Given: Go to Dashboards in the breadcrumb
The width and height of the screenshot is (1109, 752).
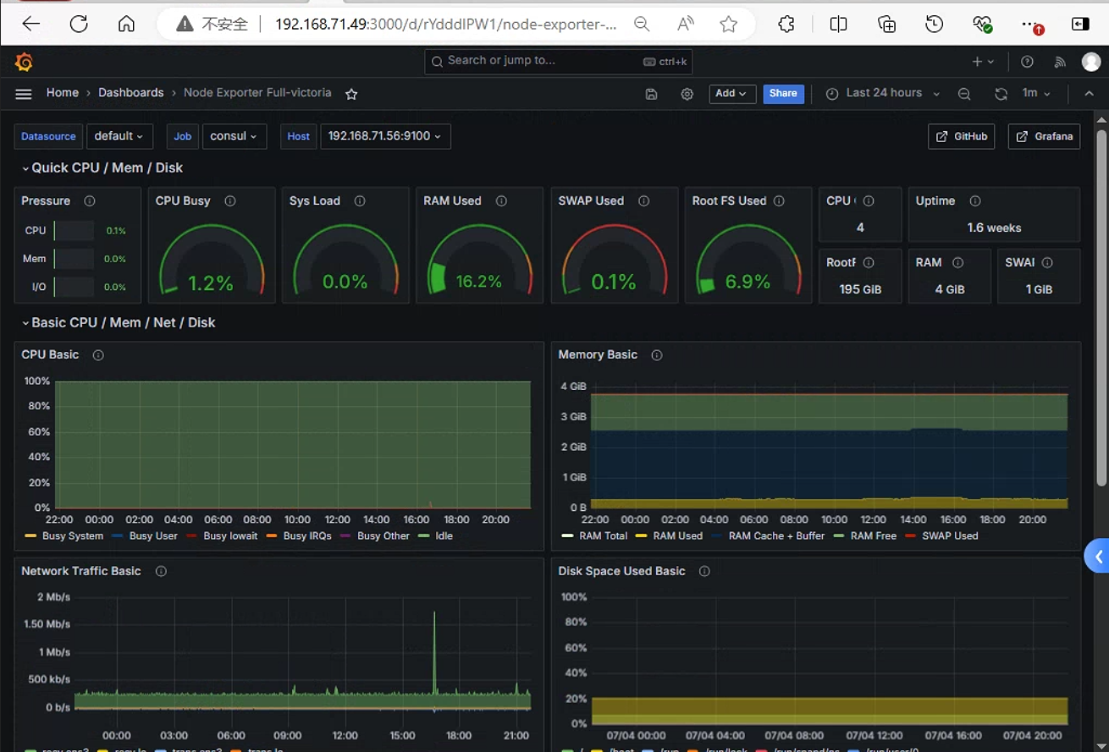Looking at the screenshot, I should (x=131, y=93).
